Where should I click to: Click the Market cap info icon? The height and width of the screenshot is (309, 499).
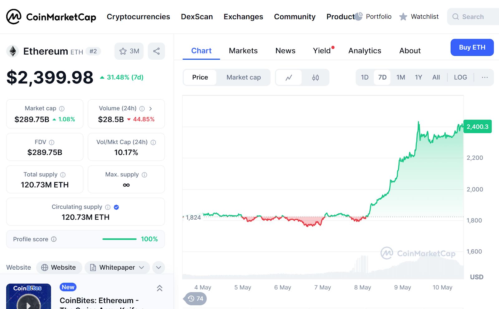click(x=62, y=109)
